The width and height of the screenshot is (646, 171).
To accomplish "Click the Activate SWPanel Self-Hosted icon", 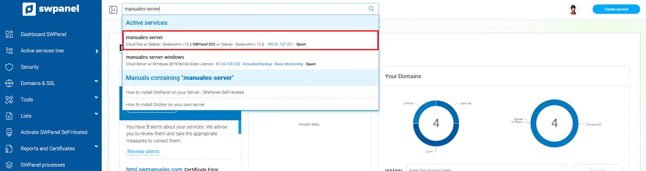I will (x=9, y=132).
